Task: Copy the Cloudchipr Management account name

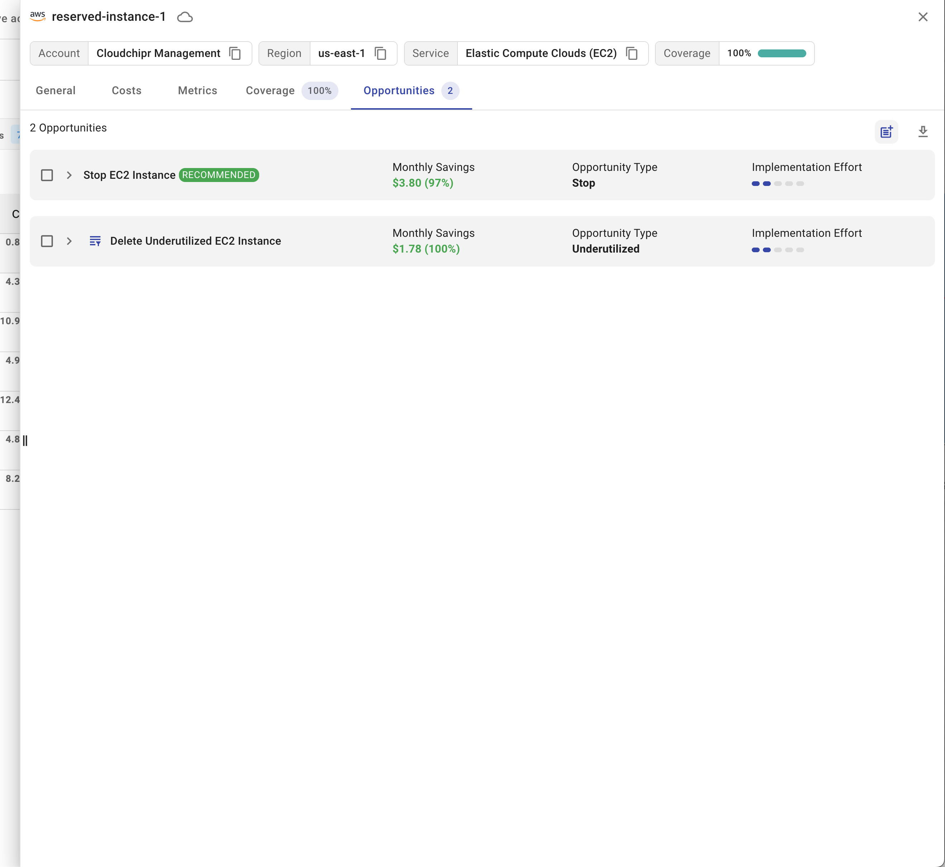Action: click(x=235, y=53)
